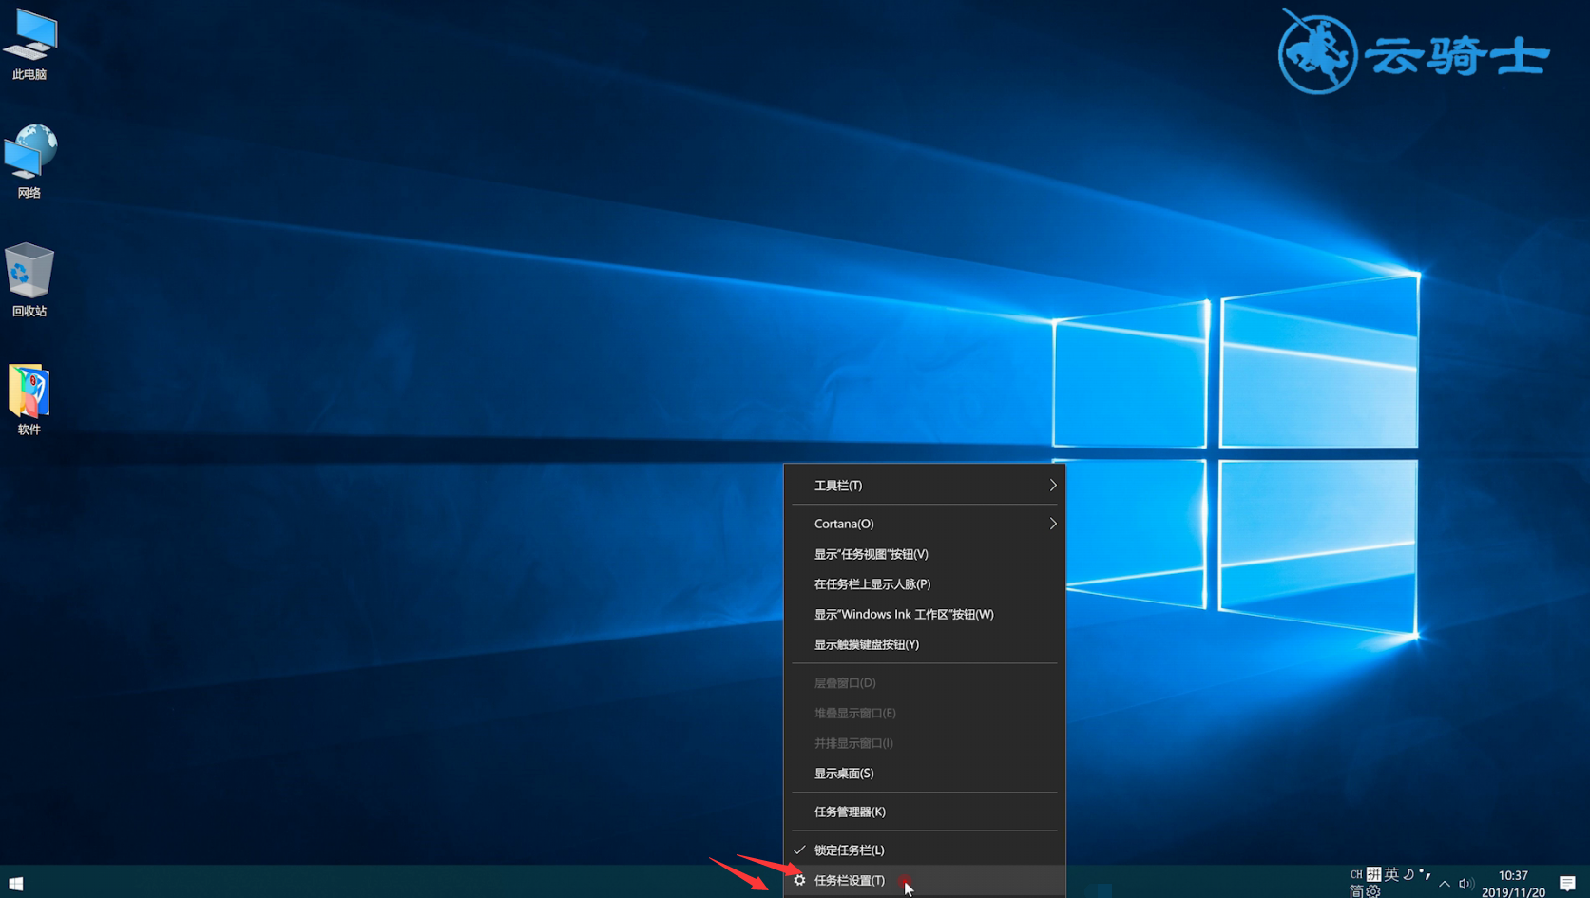Toggle 显示触摸键盘按钮(Y) option
The height and width of the screenshot is (898, 1590).
tap(924, 644)
